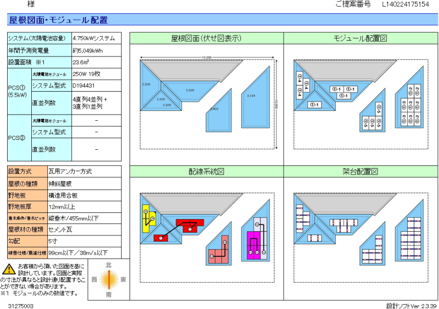
Task: Select the モジュール配置図 panel header
Action: [x=361, y=38]
